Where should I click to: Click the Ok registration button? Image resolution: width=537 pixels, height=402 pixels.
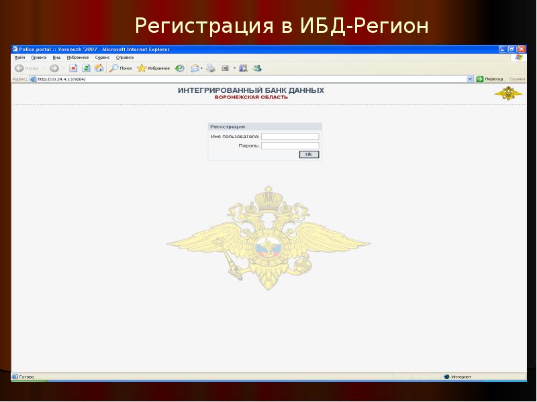tap(308, 154)
